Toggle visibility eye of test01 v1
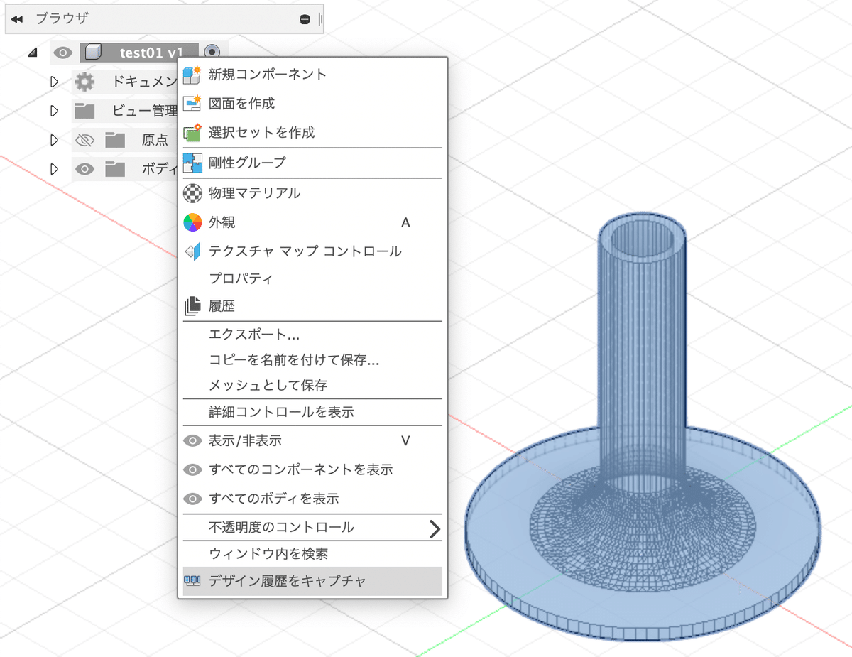This screenshot has height=657, width=852. pyautogui.click(x=63, y=53)
